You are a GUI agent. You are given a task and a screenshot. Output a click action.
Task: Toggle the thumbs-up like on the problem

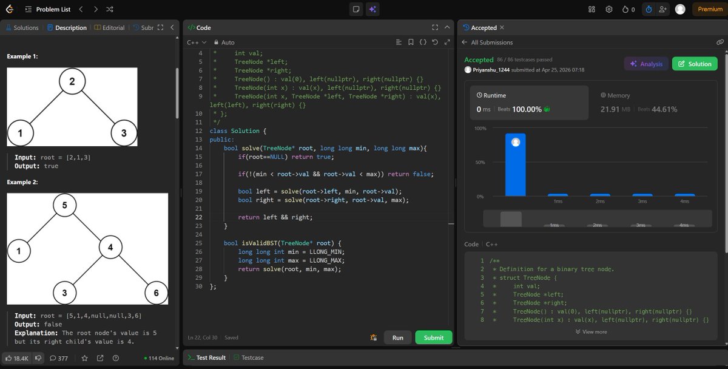click(x=10, y=358)
